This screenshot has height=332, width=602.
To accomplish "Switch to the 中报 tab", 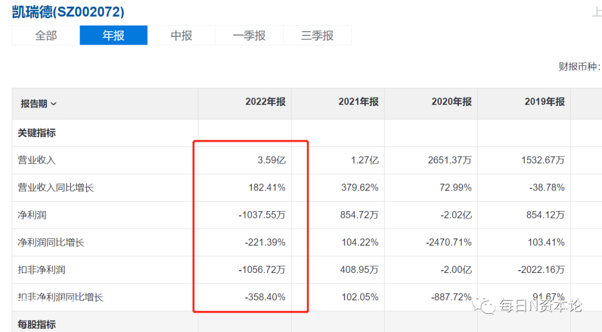I will [181, 35].
